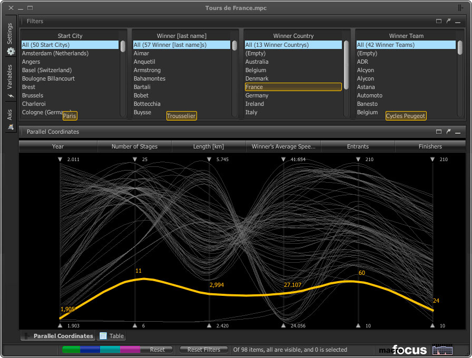
Task: Select France in Winner Country filter
Action: pyautogui.click(x=293, y=87)
